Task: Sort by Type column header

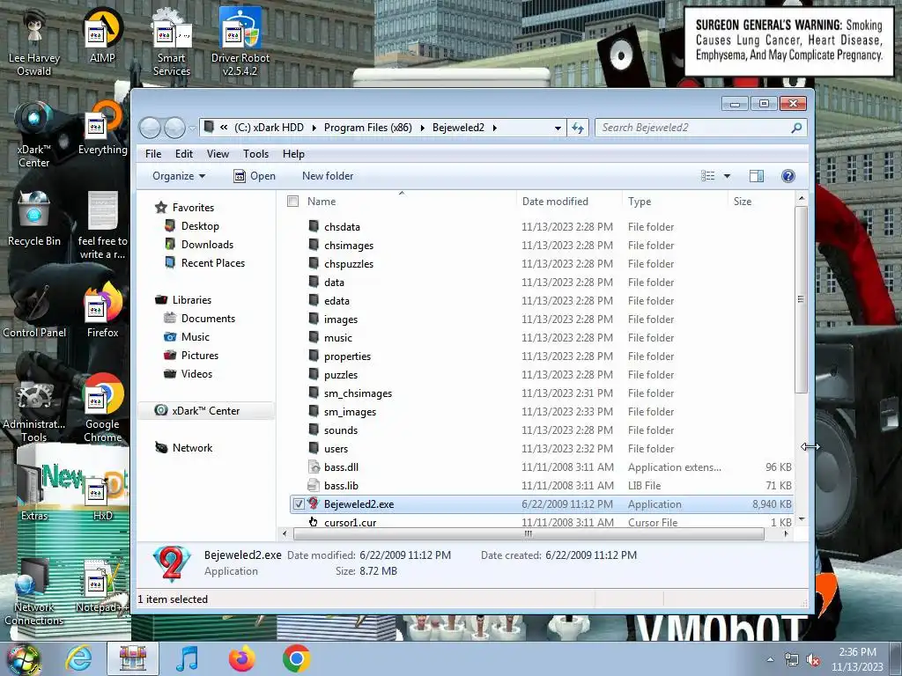Action: coord(675,202)
